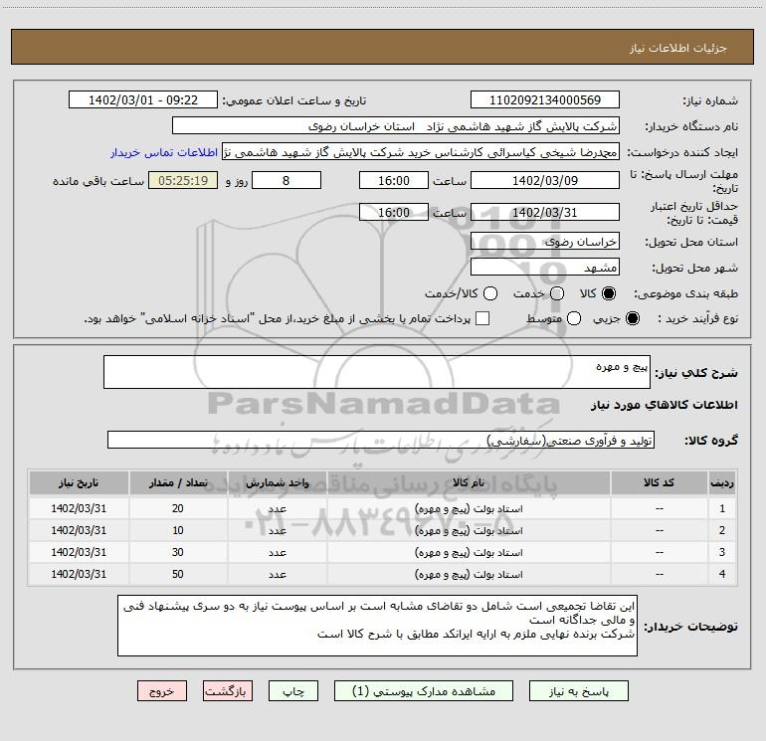Screen dimensions: 766x741
Task: Select the خدمت radio button
Action: [x=557, y=293]
